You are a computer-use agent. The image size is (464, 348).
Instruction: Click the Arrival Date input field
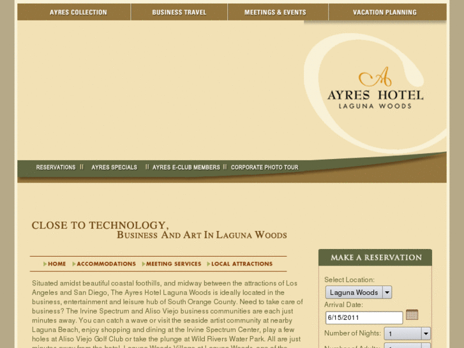coord(364,317)
